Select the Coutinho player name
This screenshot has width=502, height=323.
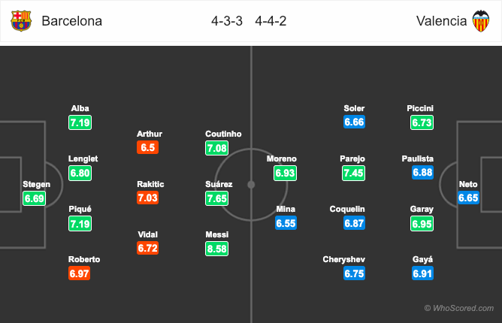223,134
